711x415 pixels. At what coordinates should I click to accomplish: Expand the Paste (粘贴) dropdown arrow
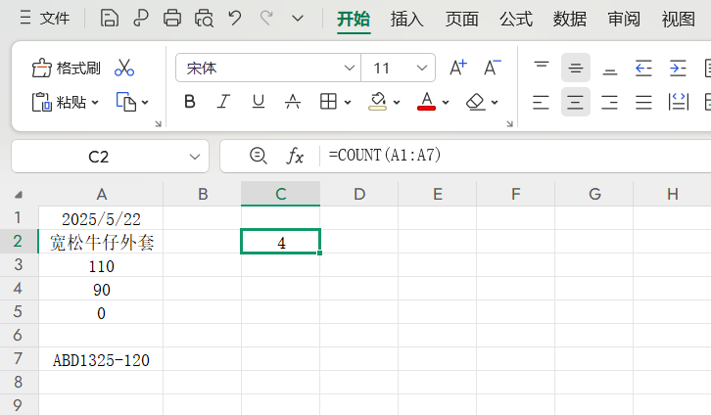point(95,102)
